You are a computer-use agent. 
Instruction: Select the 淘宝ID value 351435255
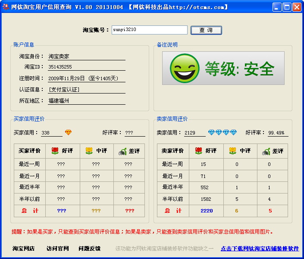60,67
